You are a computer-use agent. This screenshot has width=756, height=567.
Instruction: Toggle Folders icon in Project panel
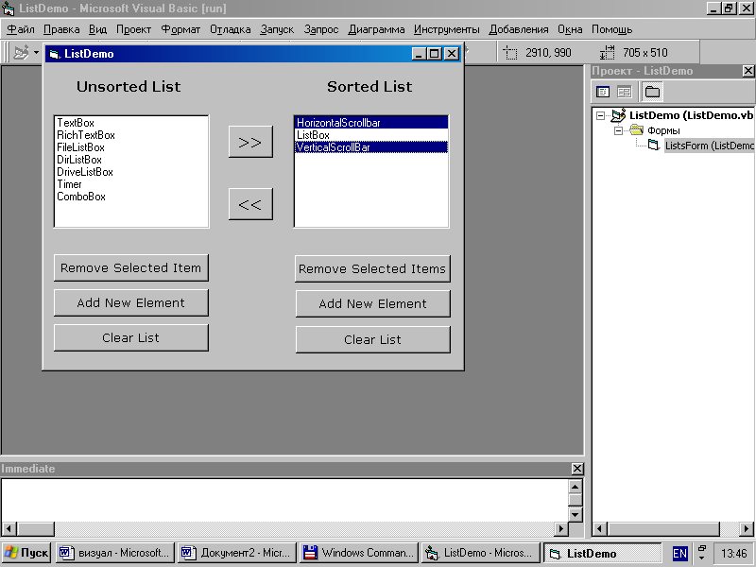point(652,92)
